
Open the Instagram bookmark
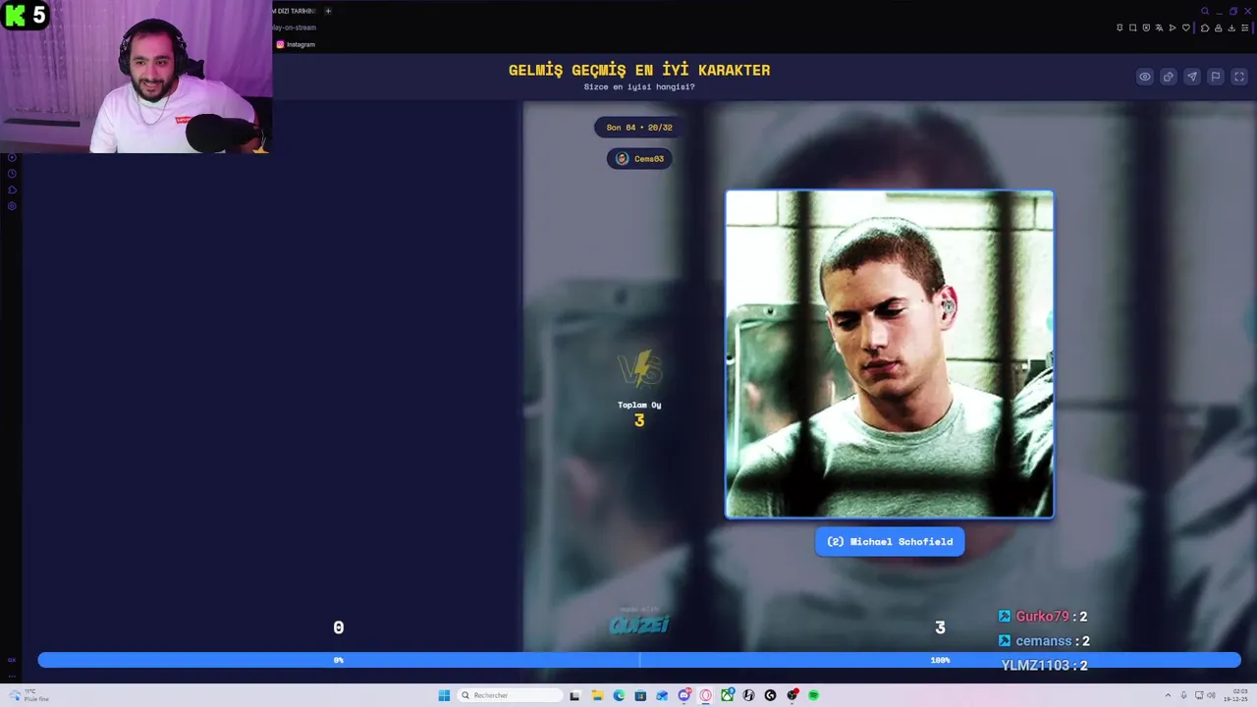pyautogui.click(x=296, y=44)
